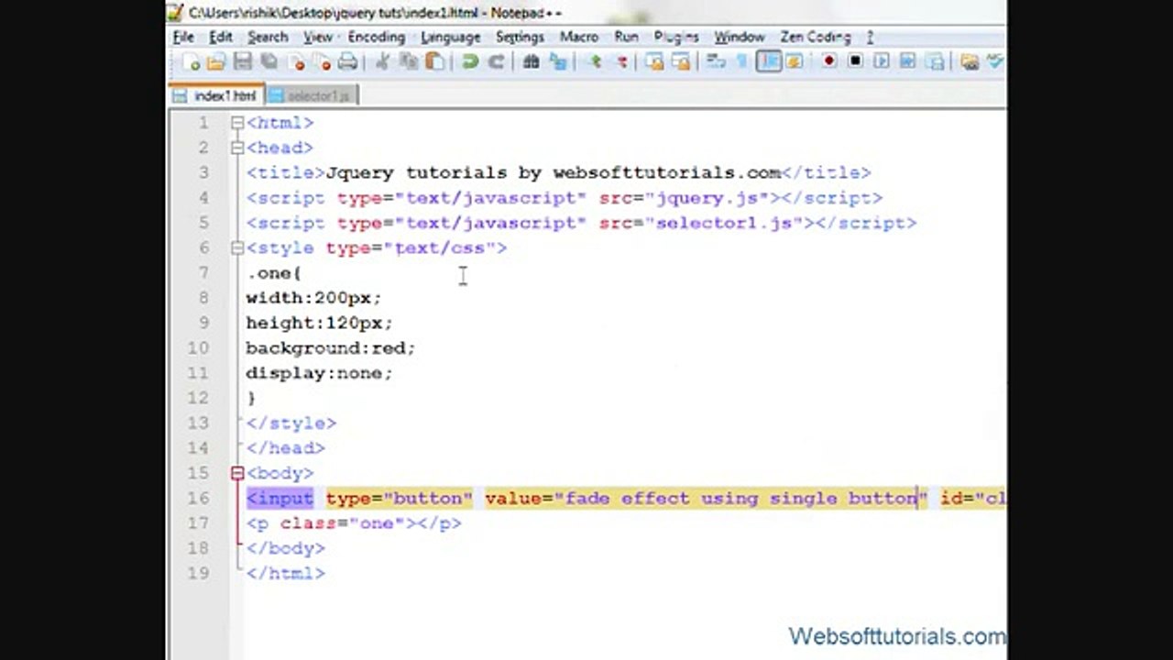Open the ? help menu
The image size is (1173, 660).
coord(870,37)
